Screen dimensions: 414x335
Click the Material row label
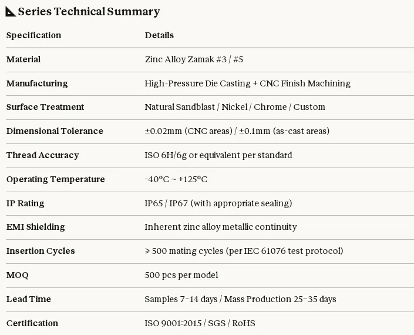pyautogui.click(x=23, y=59)
